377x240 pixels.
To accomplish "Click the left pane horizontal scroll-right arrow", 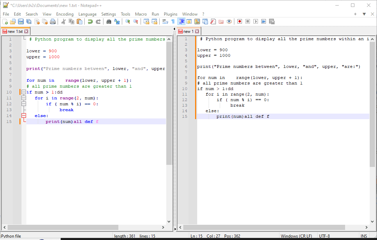I will click(163, 227).
